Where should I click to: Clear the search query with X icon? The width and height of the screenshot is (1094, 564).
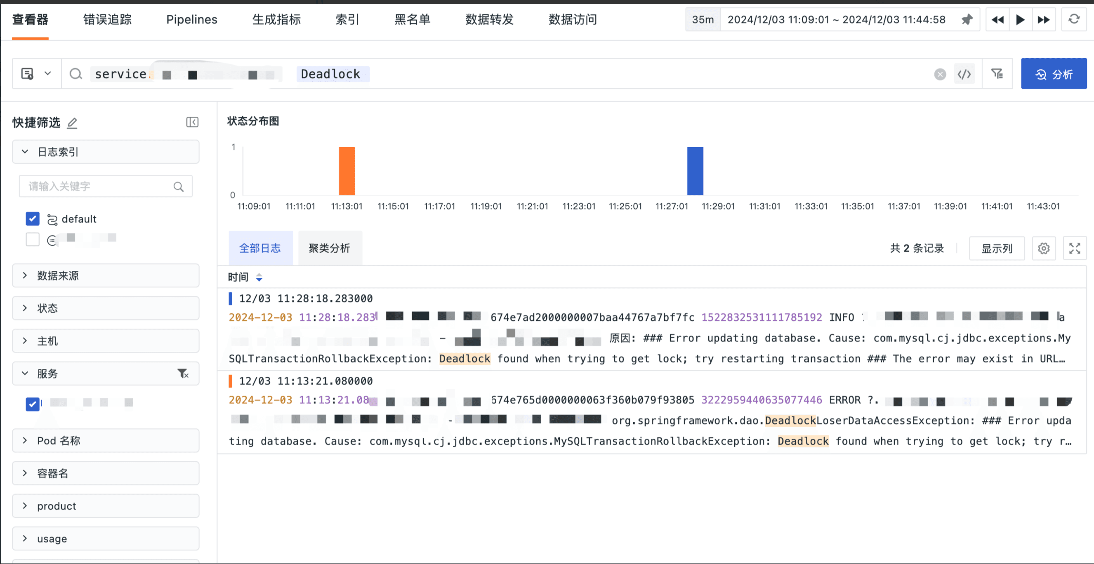click(940, 74)
